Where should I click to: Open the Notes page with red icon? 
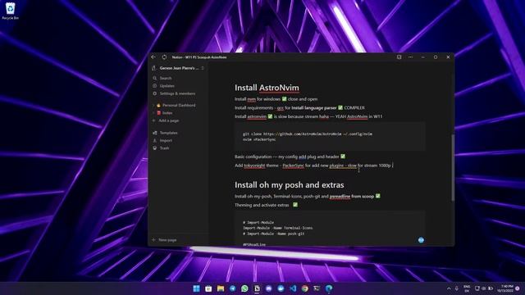pos(167,113)
